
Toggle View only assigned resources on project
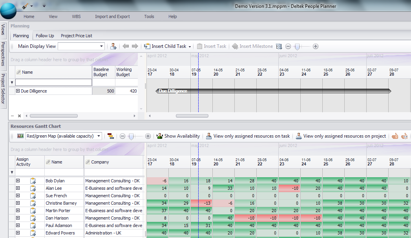tap(341, 136)
